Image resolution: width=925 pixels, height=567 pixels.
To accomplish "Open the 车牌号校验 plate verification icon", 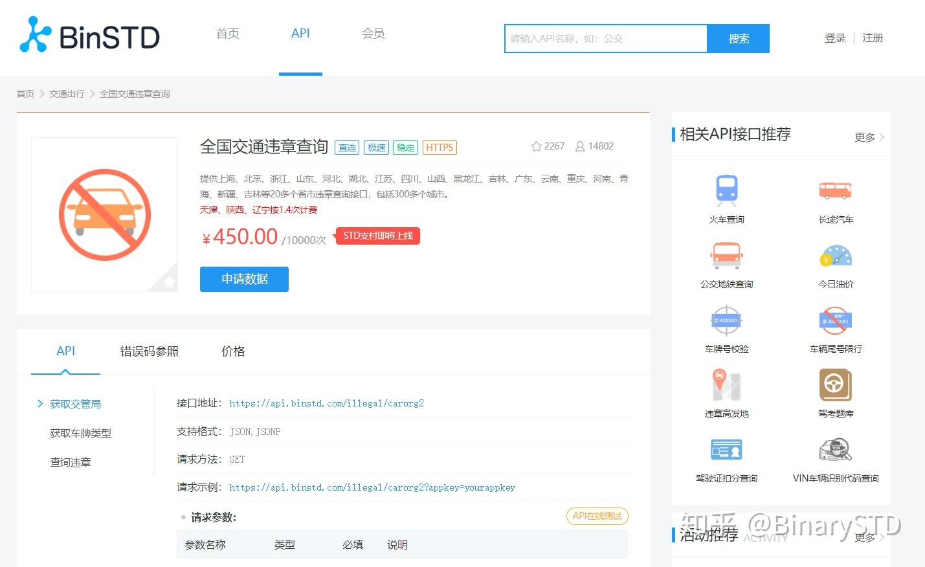I will [x=726, y=320].
